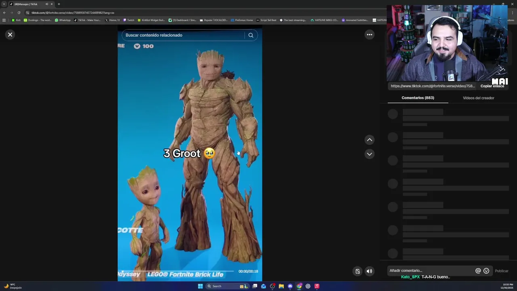
Task: Click the taskbar clock and date
Action: point(508,286)
